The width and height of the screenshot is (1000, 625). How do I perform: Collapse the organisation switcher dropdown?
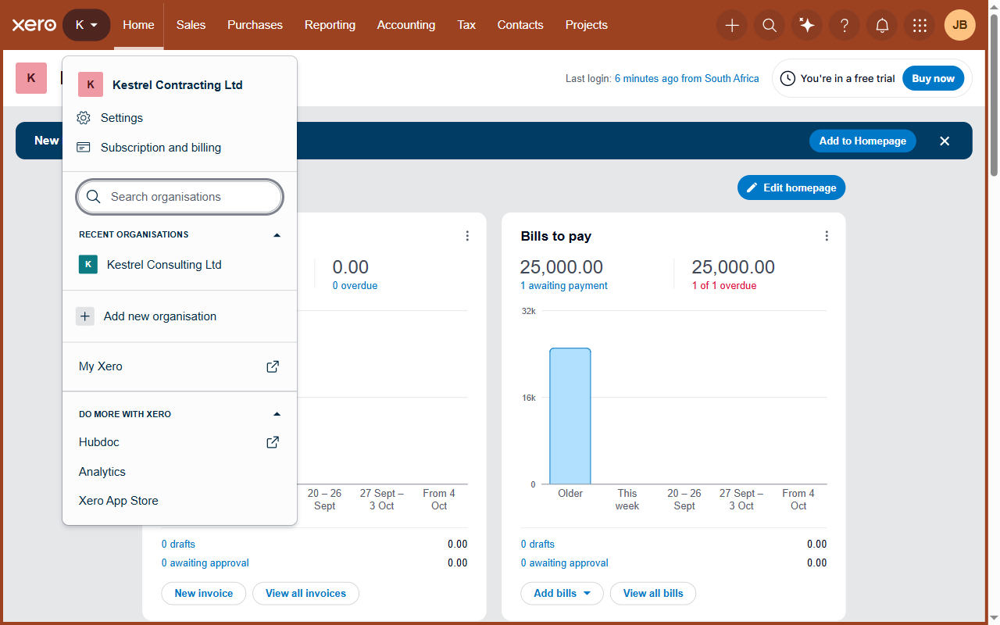87,25
